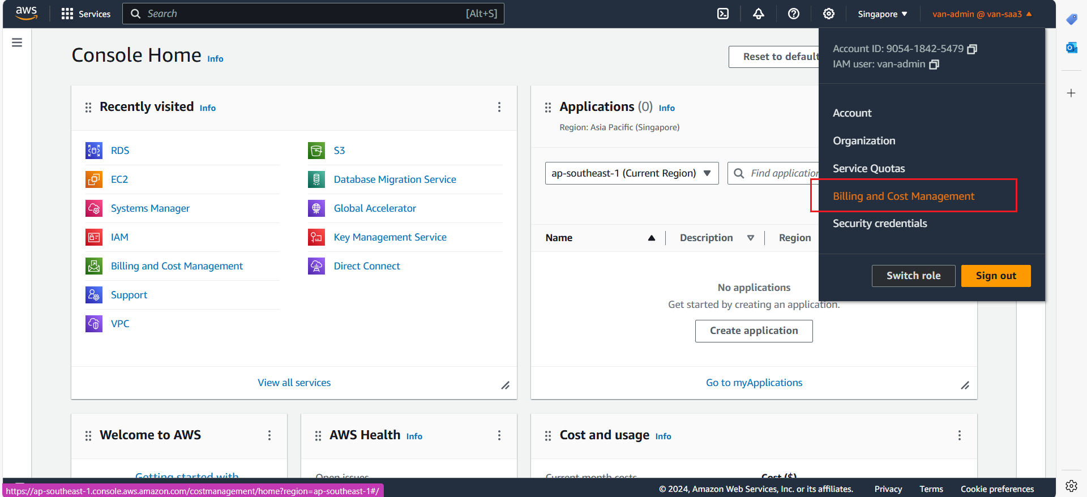Click the Info link beside Cost and usage
Viewport: 1087px width, 497px height.
click(x=663, y=436)
